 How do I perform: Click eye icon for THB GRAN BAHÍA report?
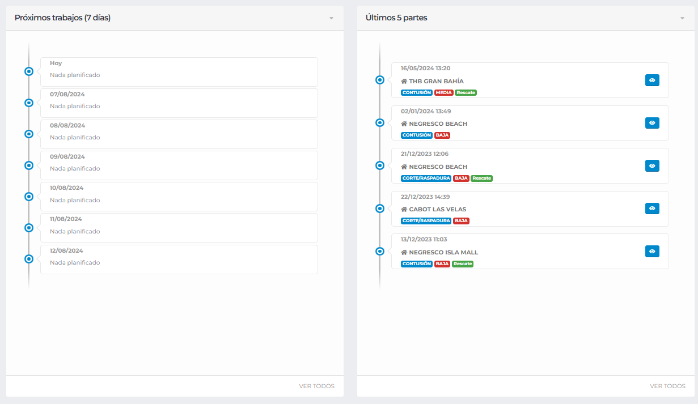coord(652,80)
